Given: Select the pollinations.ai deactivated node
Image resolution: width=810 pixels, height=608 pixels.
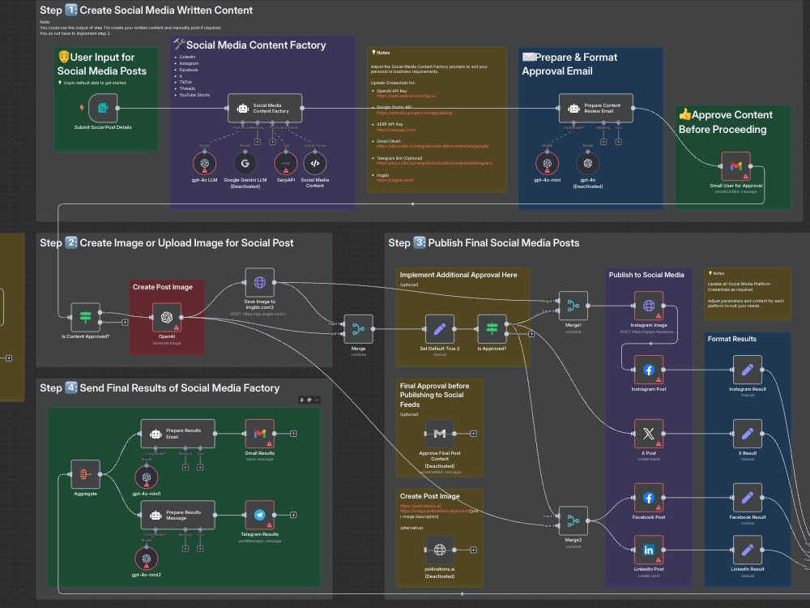Looking at the screenshot, I should [x=440, y=550].
